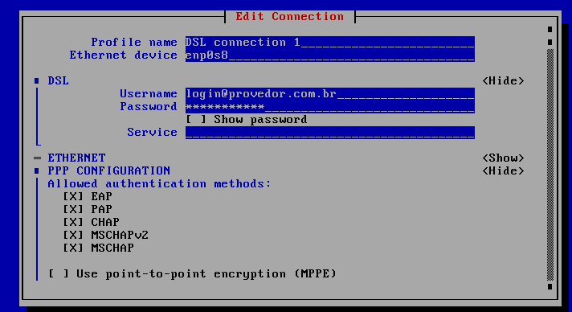Viewport: 572px width, 312px height.
Task: Click the ETHERNET section collapsed marker
Action: click(x=37, y=158)
